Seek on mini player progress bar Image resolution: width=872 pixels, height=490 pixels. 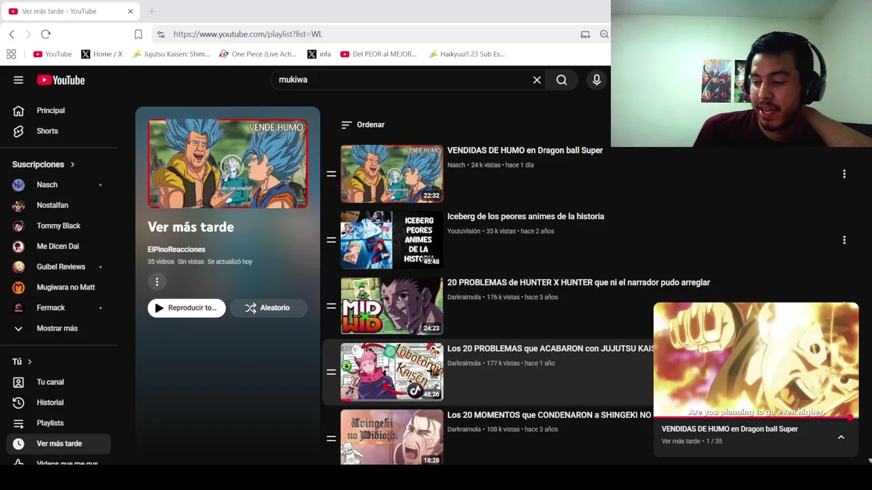point(756,417)
